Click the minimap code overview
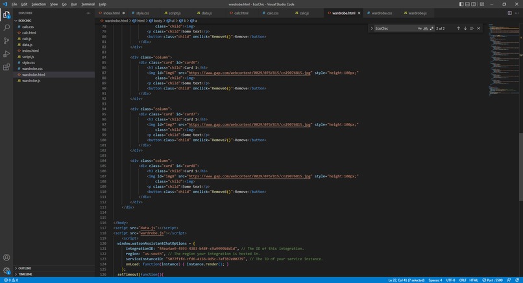The image size is (523, 283). [504, 60]
